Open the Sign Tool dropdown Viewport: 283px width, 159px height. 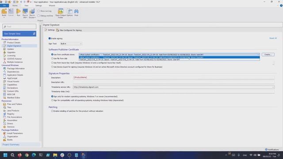point(71,44)
